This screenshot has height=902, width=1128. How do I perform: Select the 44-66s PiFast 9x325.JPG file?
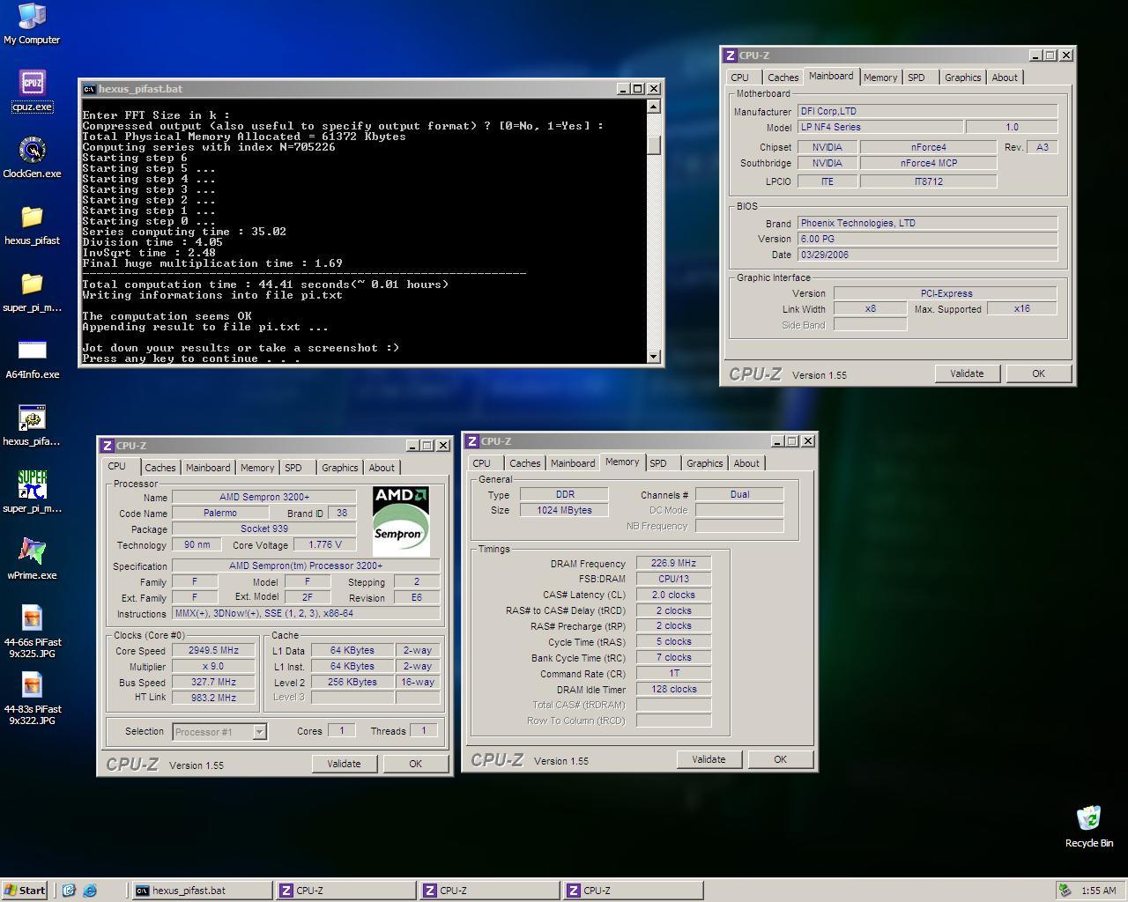[32, 632]
